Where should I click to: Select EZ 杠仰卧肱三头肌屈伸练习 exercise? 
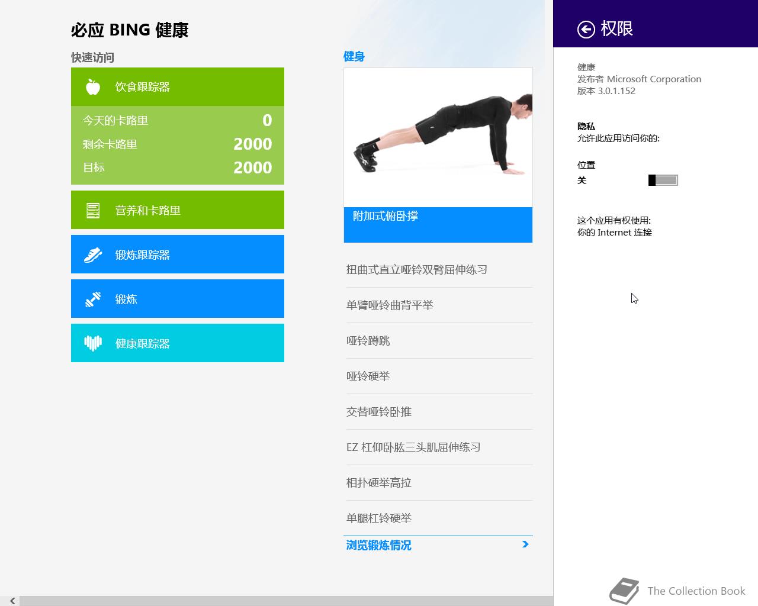point(438,447)
